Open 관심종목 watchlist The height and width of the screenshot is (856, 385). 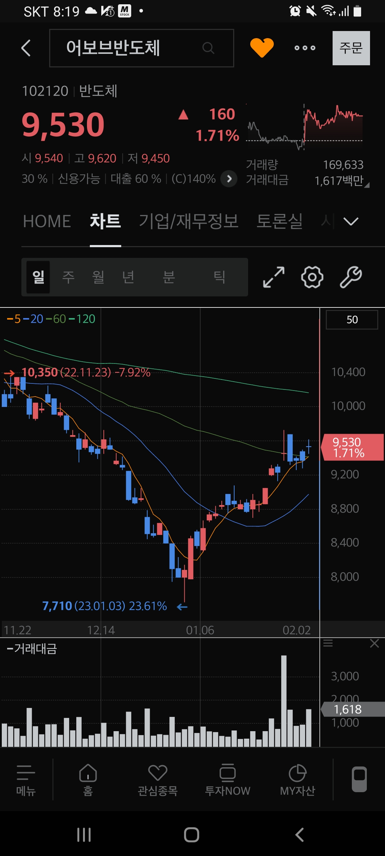(x=158, y=780)
